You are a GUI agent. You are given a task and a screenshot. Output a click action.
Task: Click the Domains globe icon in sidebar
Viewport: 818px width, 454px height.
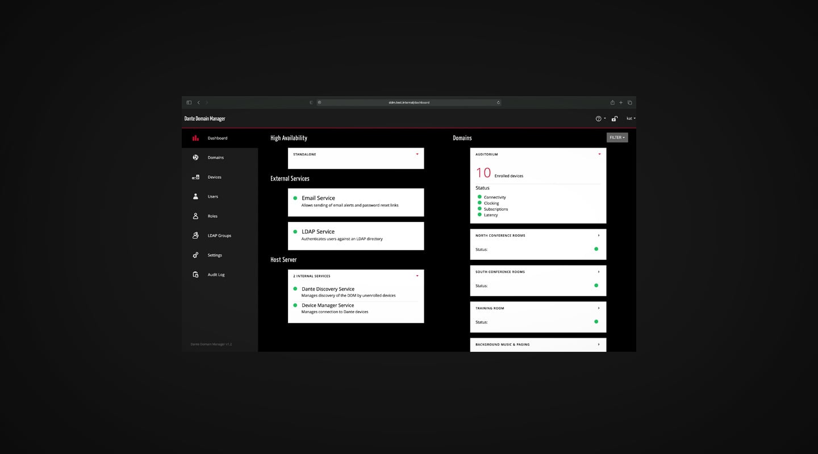pyautogui.click(x=195, y=157)
